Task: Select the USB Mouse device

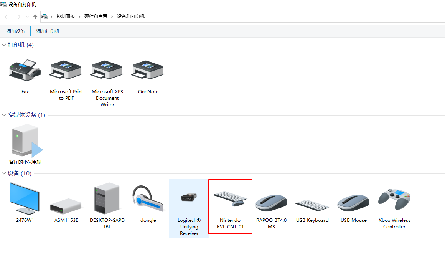Action: pos(353,203)
